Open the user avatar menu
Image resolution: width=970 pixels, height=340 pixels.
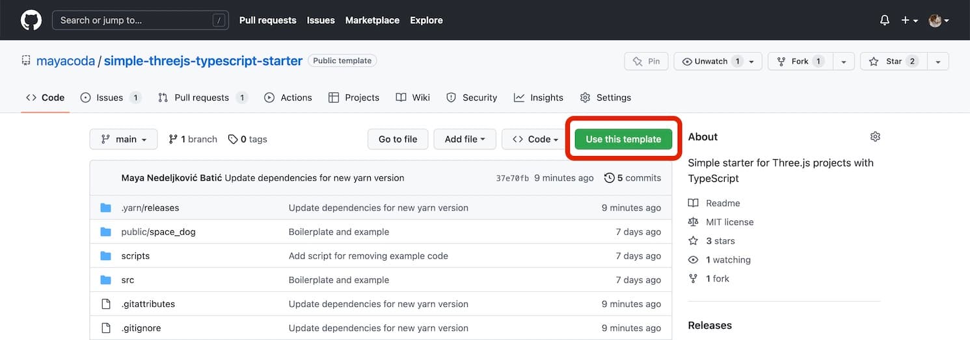click(938, 20)
